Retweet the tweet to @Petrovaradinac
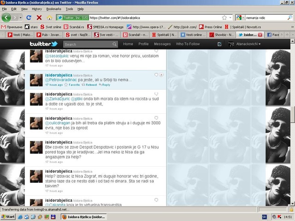Viewport: 295px width, 221px height. click(91, 85)
